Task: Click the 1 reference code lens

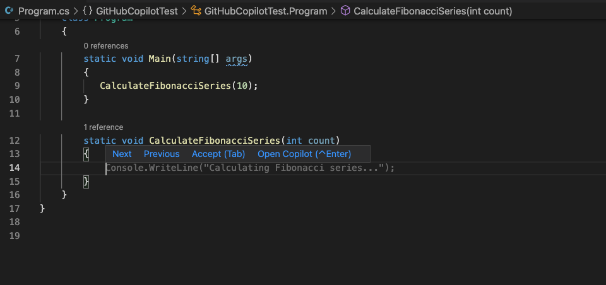Action: pos(103,127)
